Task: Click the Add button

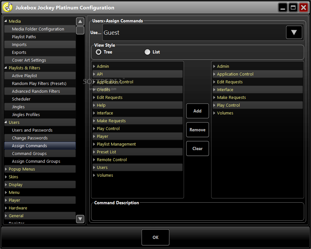Action: click(197, 111)
